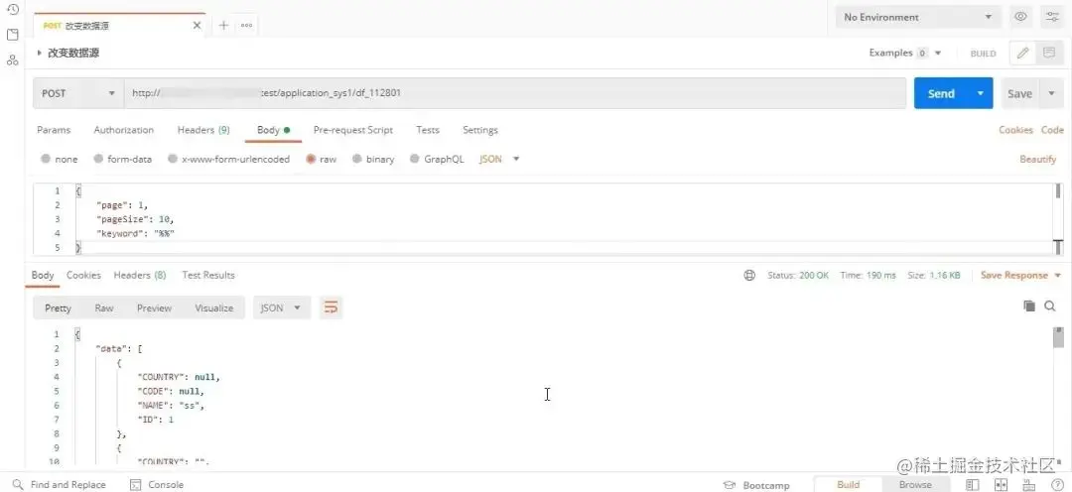Open the Console panel
The image size is (1072, 492).
click(157, 484)
